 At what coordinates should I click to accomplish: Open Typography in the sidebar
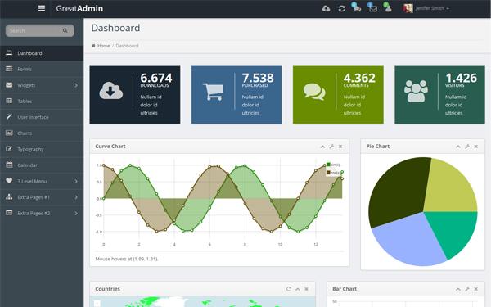(x=42, y=149)
